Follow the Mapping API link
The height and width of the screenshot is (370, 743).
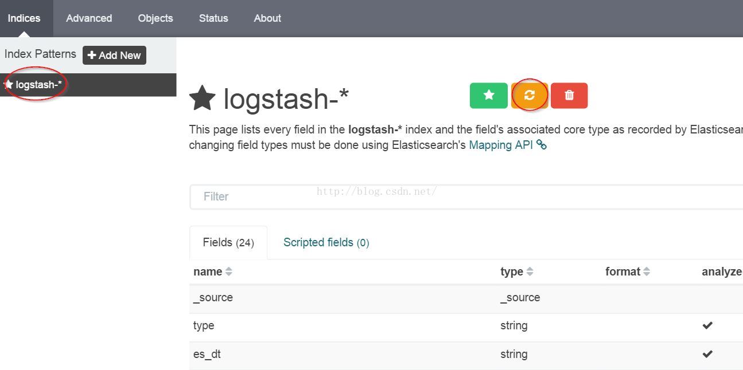[501, 145]
